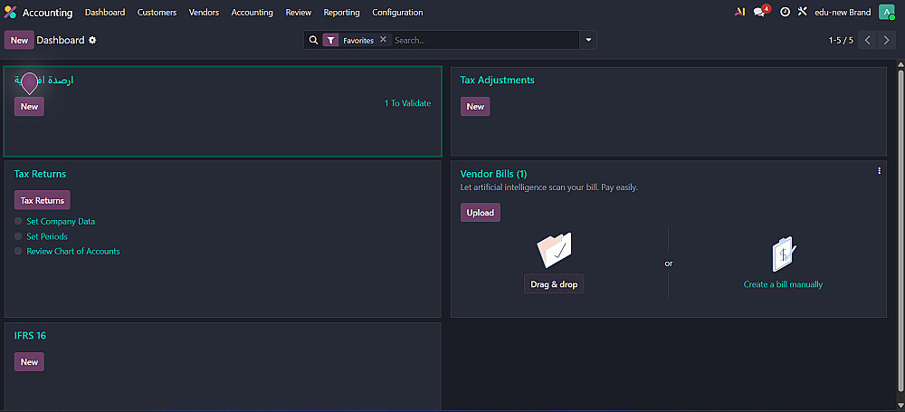Open the AI assistant icon

[x=740, y=12]
